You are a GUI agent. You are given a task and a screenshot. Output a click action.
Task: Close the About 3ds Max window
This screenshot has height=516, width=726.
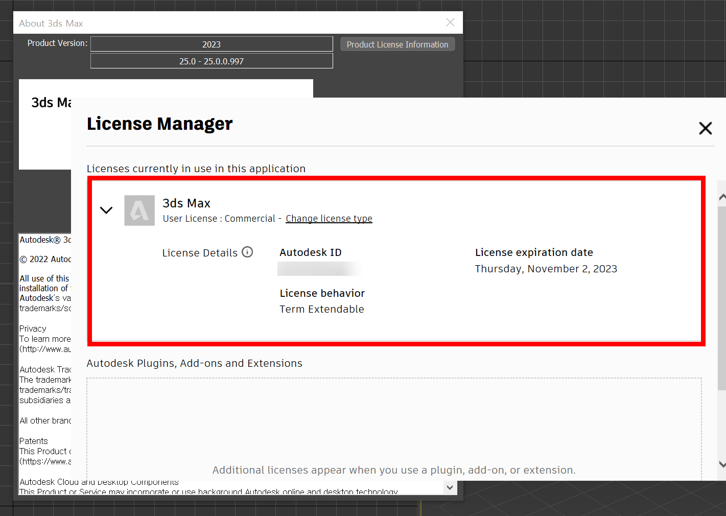tap(450, 22)
